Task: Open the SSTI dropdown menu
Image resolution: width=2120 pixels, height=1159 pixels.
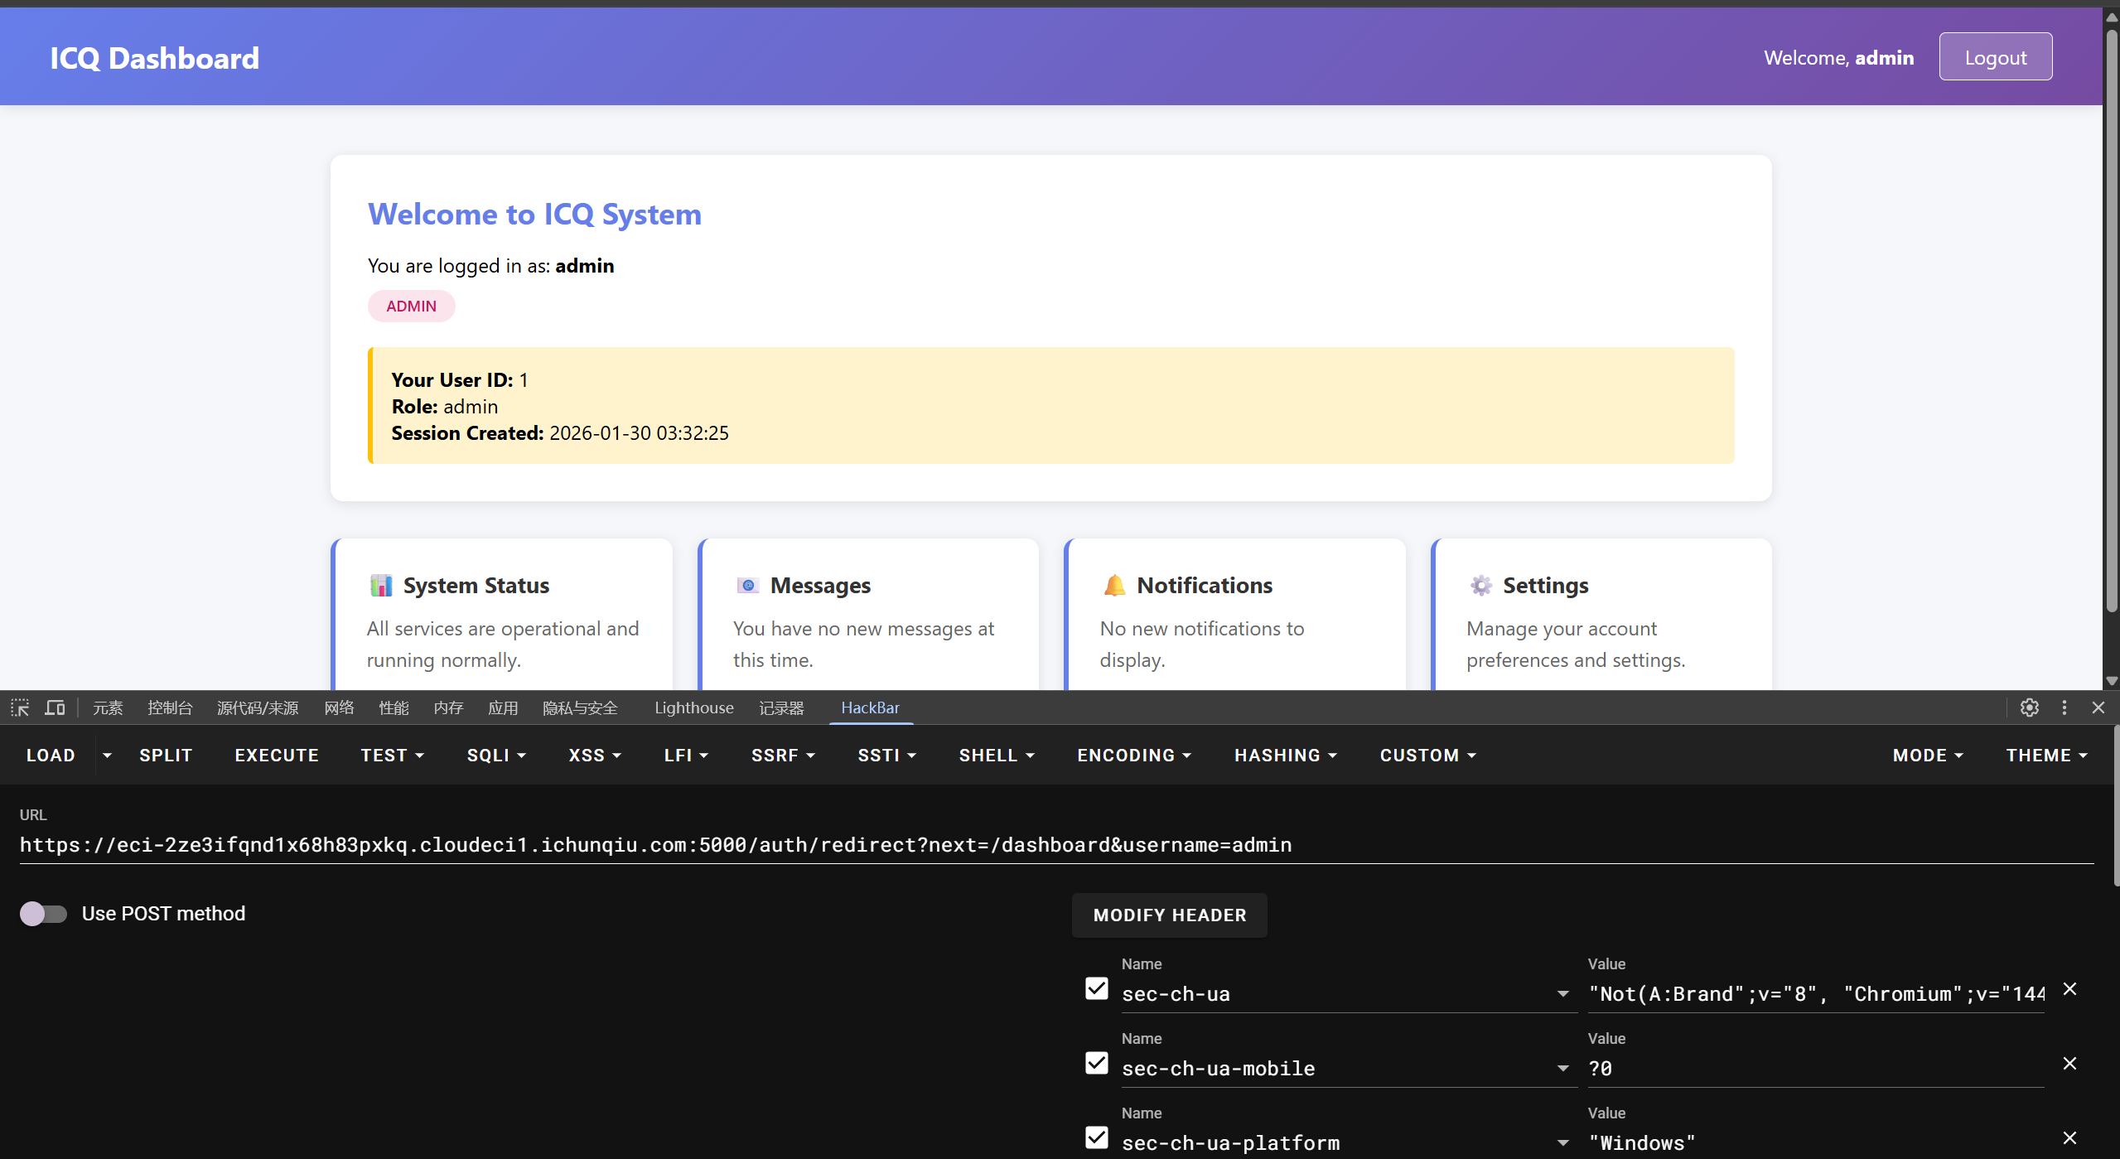Action: (886, 755)
